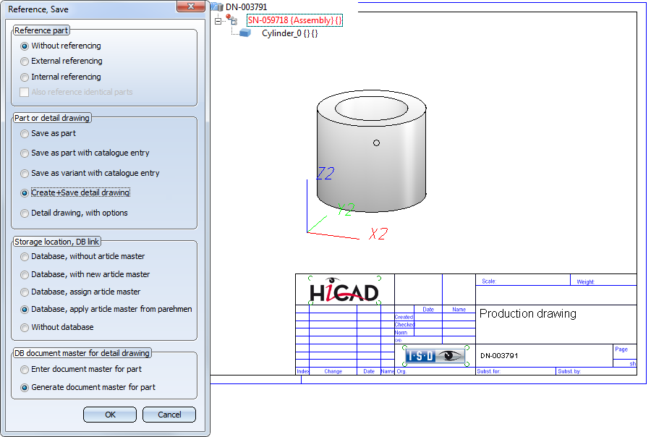Click the blue Cylinder_0 part icon
This screenshot has height=437, width=651.
click(245, 33)
